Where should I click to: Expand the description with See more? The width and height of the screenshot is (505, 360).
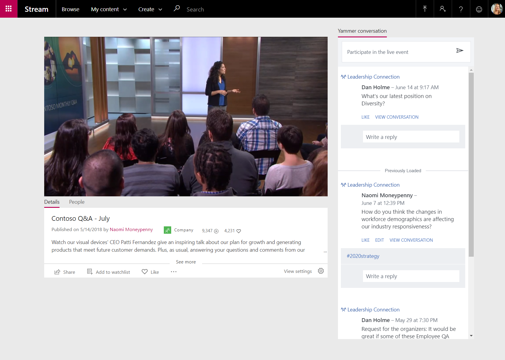click(x=186, y=262)
